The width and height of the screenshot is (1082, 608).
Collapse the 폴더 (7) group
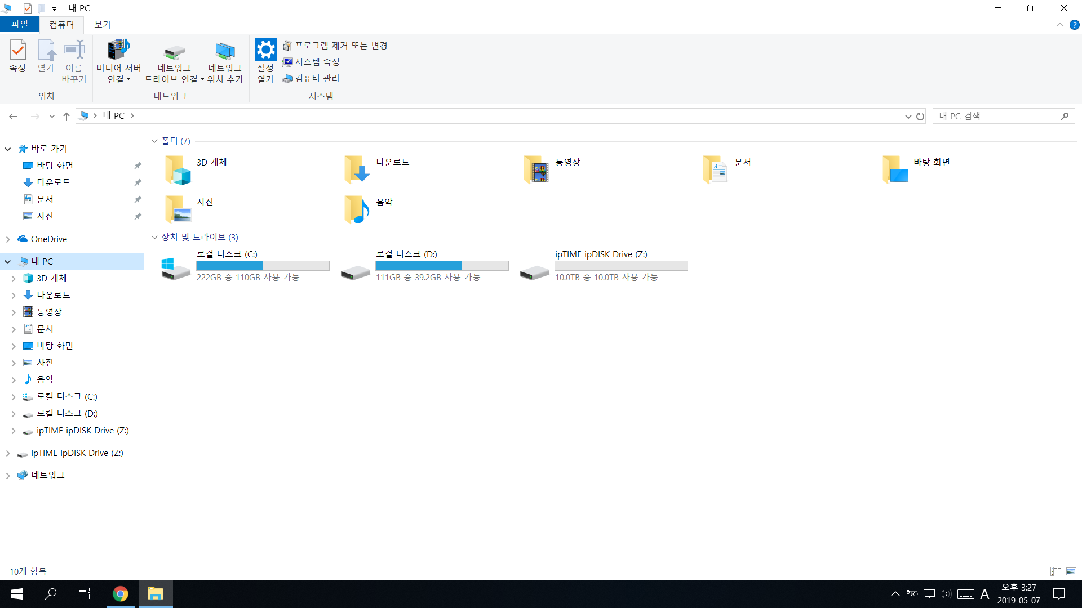154,141
